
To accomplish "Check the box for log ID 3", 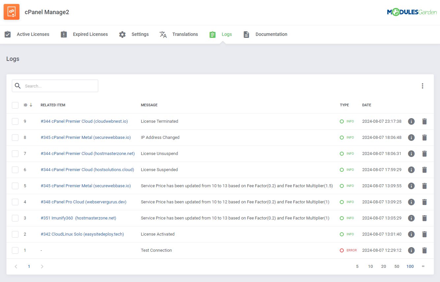I will (15, 218).
